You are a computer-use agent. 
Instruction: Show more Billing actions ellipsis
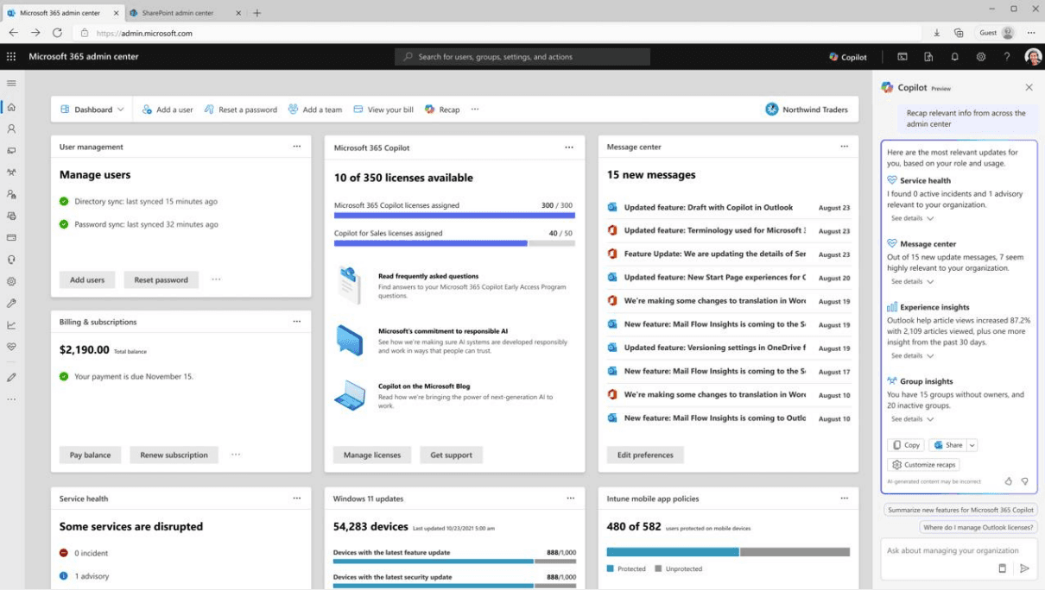pos(236,455)
